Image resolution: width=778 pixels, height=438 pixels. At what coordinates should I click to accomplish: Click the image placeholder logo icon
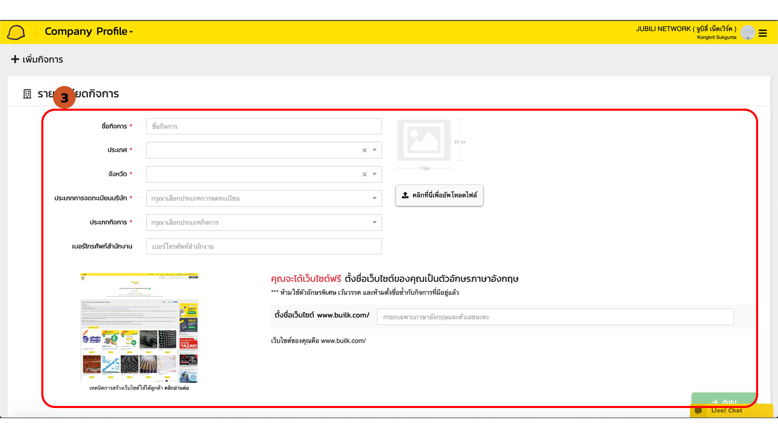tap(424, 140)
